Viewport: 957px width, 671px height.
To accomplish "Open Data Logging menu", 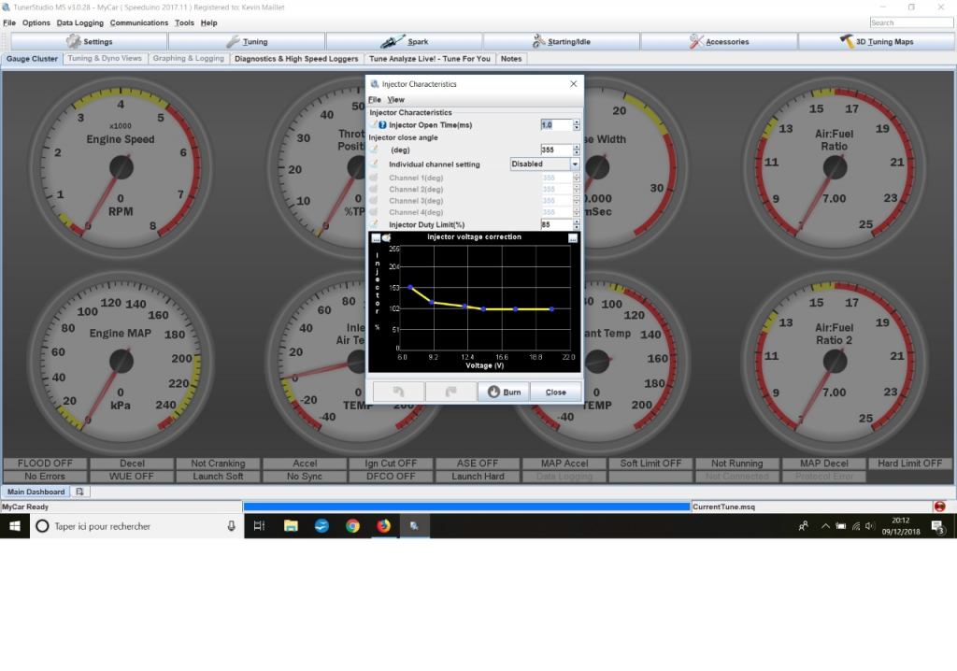I will click(x=80, y=22).
